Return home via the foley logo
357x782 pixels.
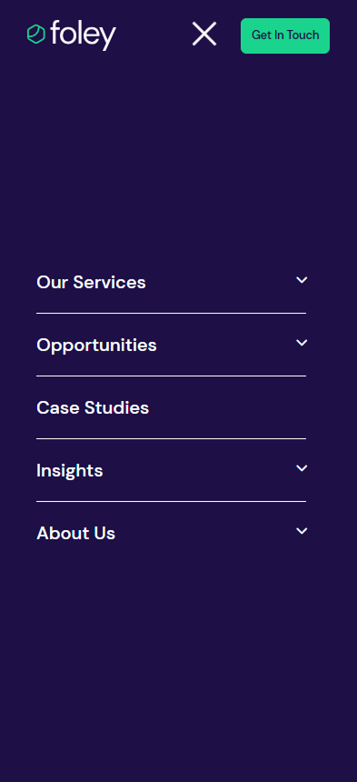[72, 35]
